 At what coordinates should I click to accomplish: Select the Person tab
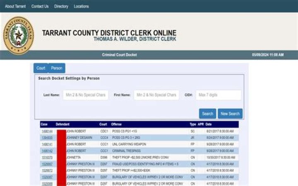click(x=57, y=68)
